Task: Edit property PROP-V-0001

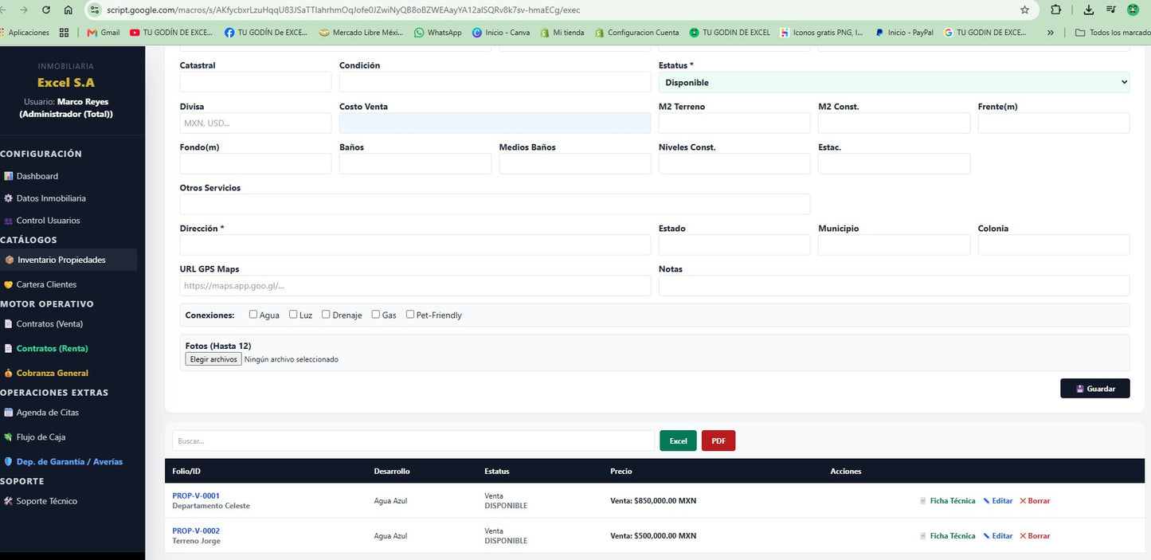Action: [998, 501]
